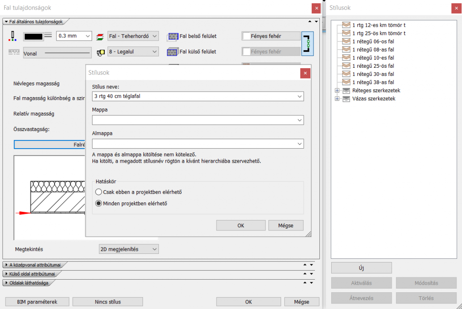The image size is (462, 309).
Task: Toggle the chain link surface lock icon
Action: pyautogui.click(x=308, y=44)
